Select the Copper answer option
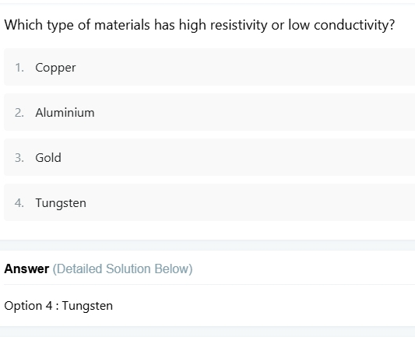The image size is (415, 344). [209, 67]
